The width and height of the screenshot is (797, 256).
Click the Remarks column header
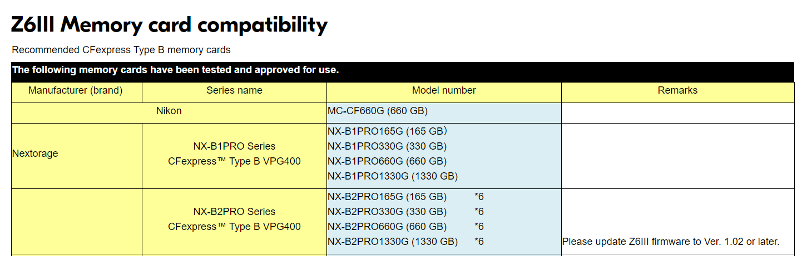click(x=677, y=90)
